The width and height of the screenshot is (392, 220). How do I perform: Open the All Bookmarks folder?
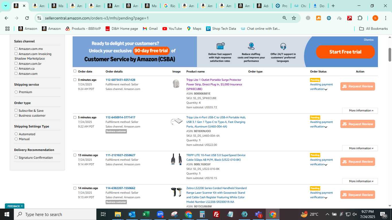coord(374,29)
